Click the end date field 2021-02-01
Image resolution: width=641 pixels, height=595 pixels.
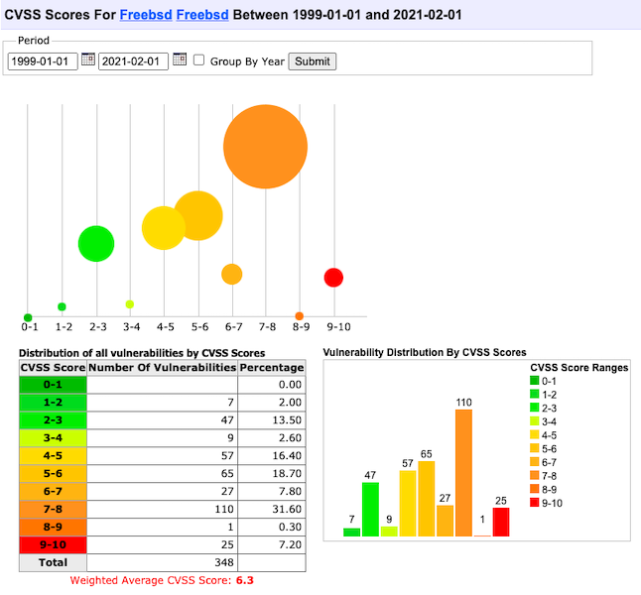click(x=134, y=61)
